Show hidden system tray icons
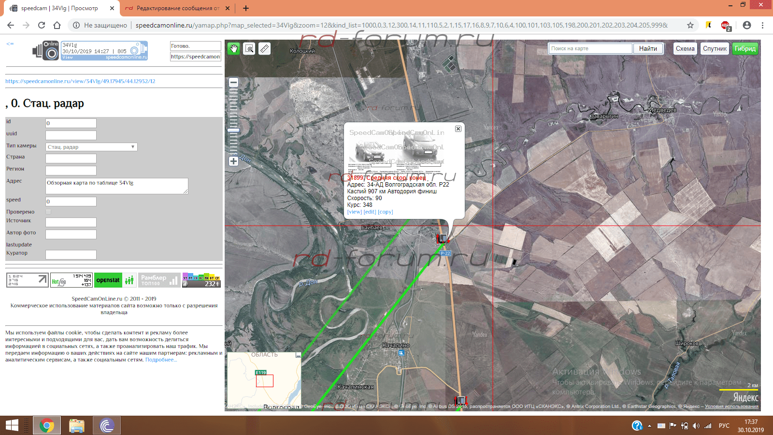773x435 pixels. 650,426
